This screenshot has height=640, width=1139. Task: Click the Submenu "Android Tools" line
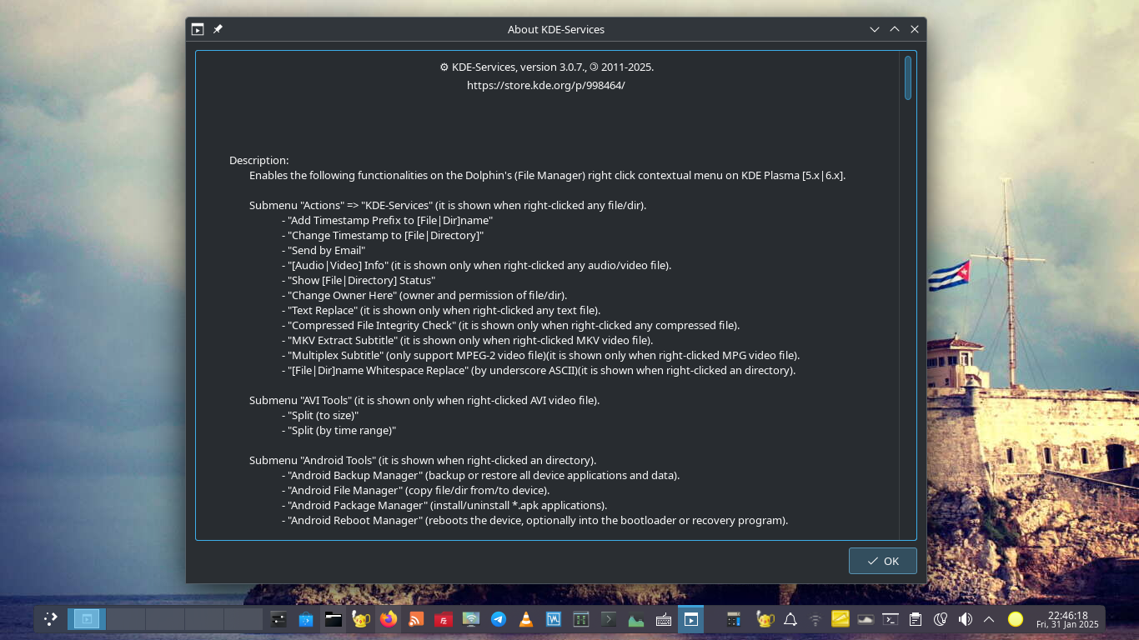tap(423, 460)
